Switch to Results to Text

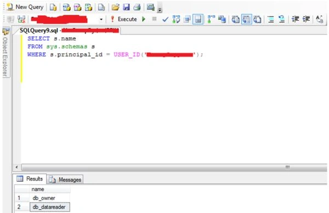[235, 20]
